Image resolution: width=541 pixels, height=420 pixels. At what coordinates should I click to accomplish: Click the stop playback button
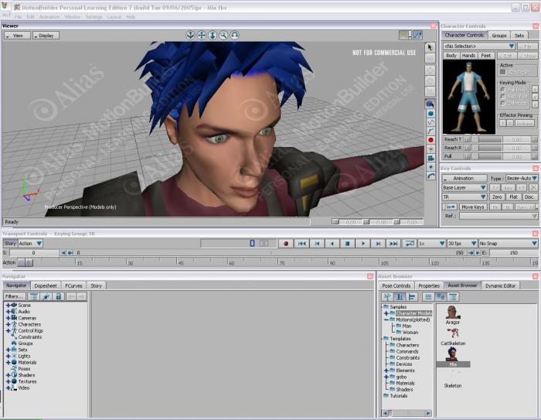[x=348, y=244]
